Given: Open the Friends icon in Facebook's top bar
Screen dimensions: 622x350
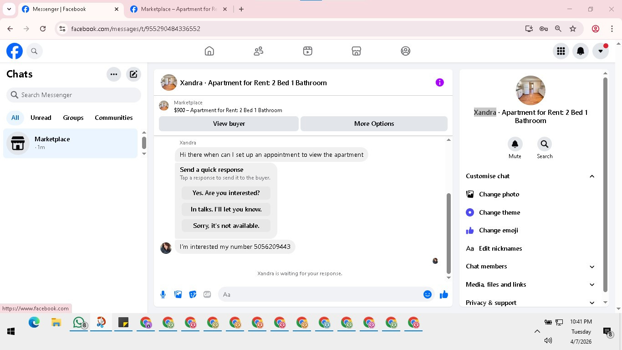Looking at the screenshot, I should 259,51.
